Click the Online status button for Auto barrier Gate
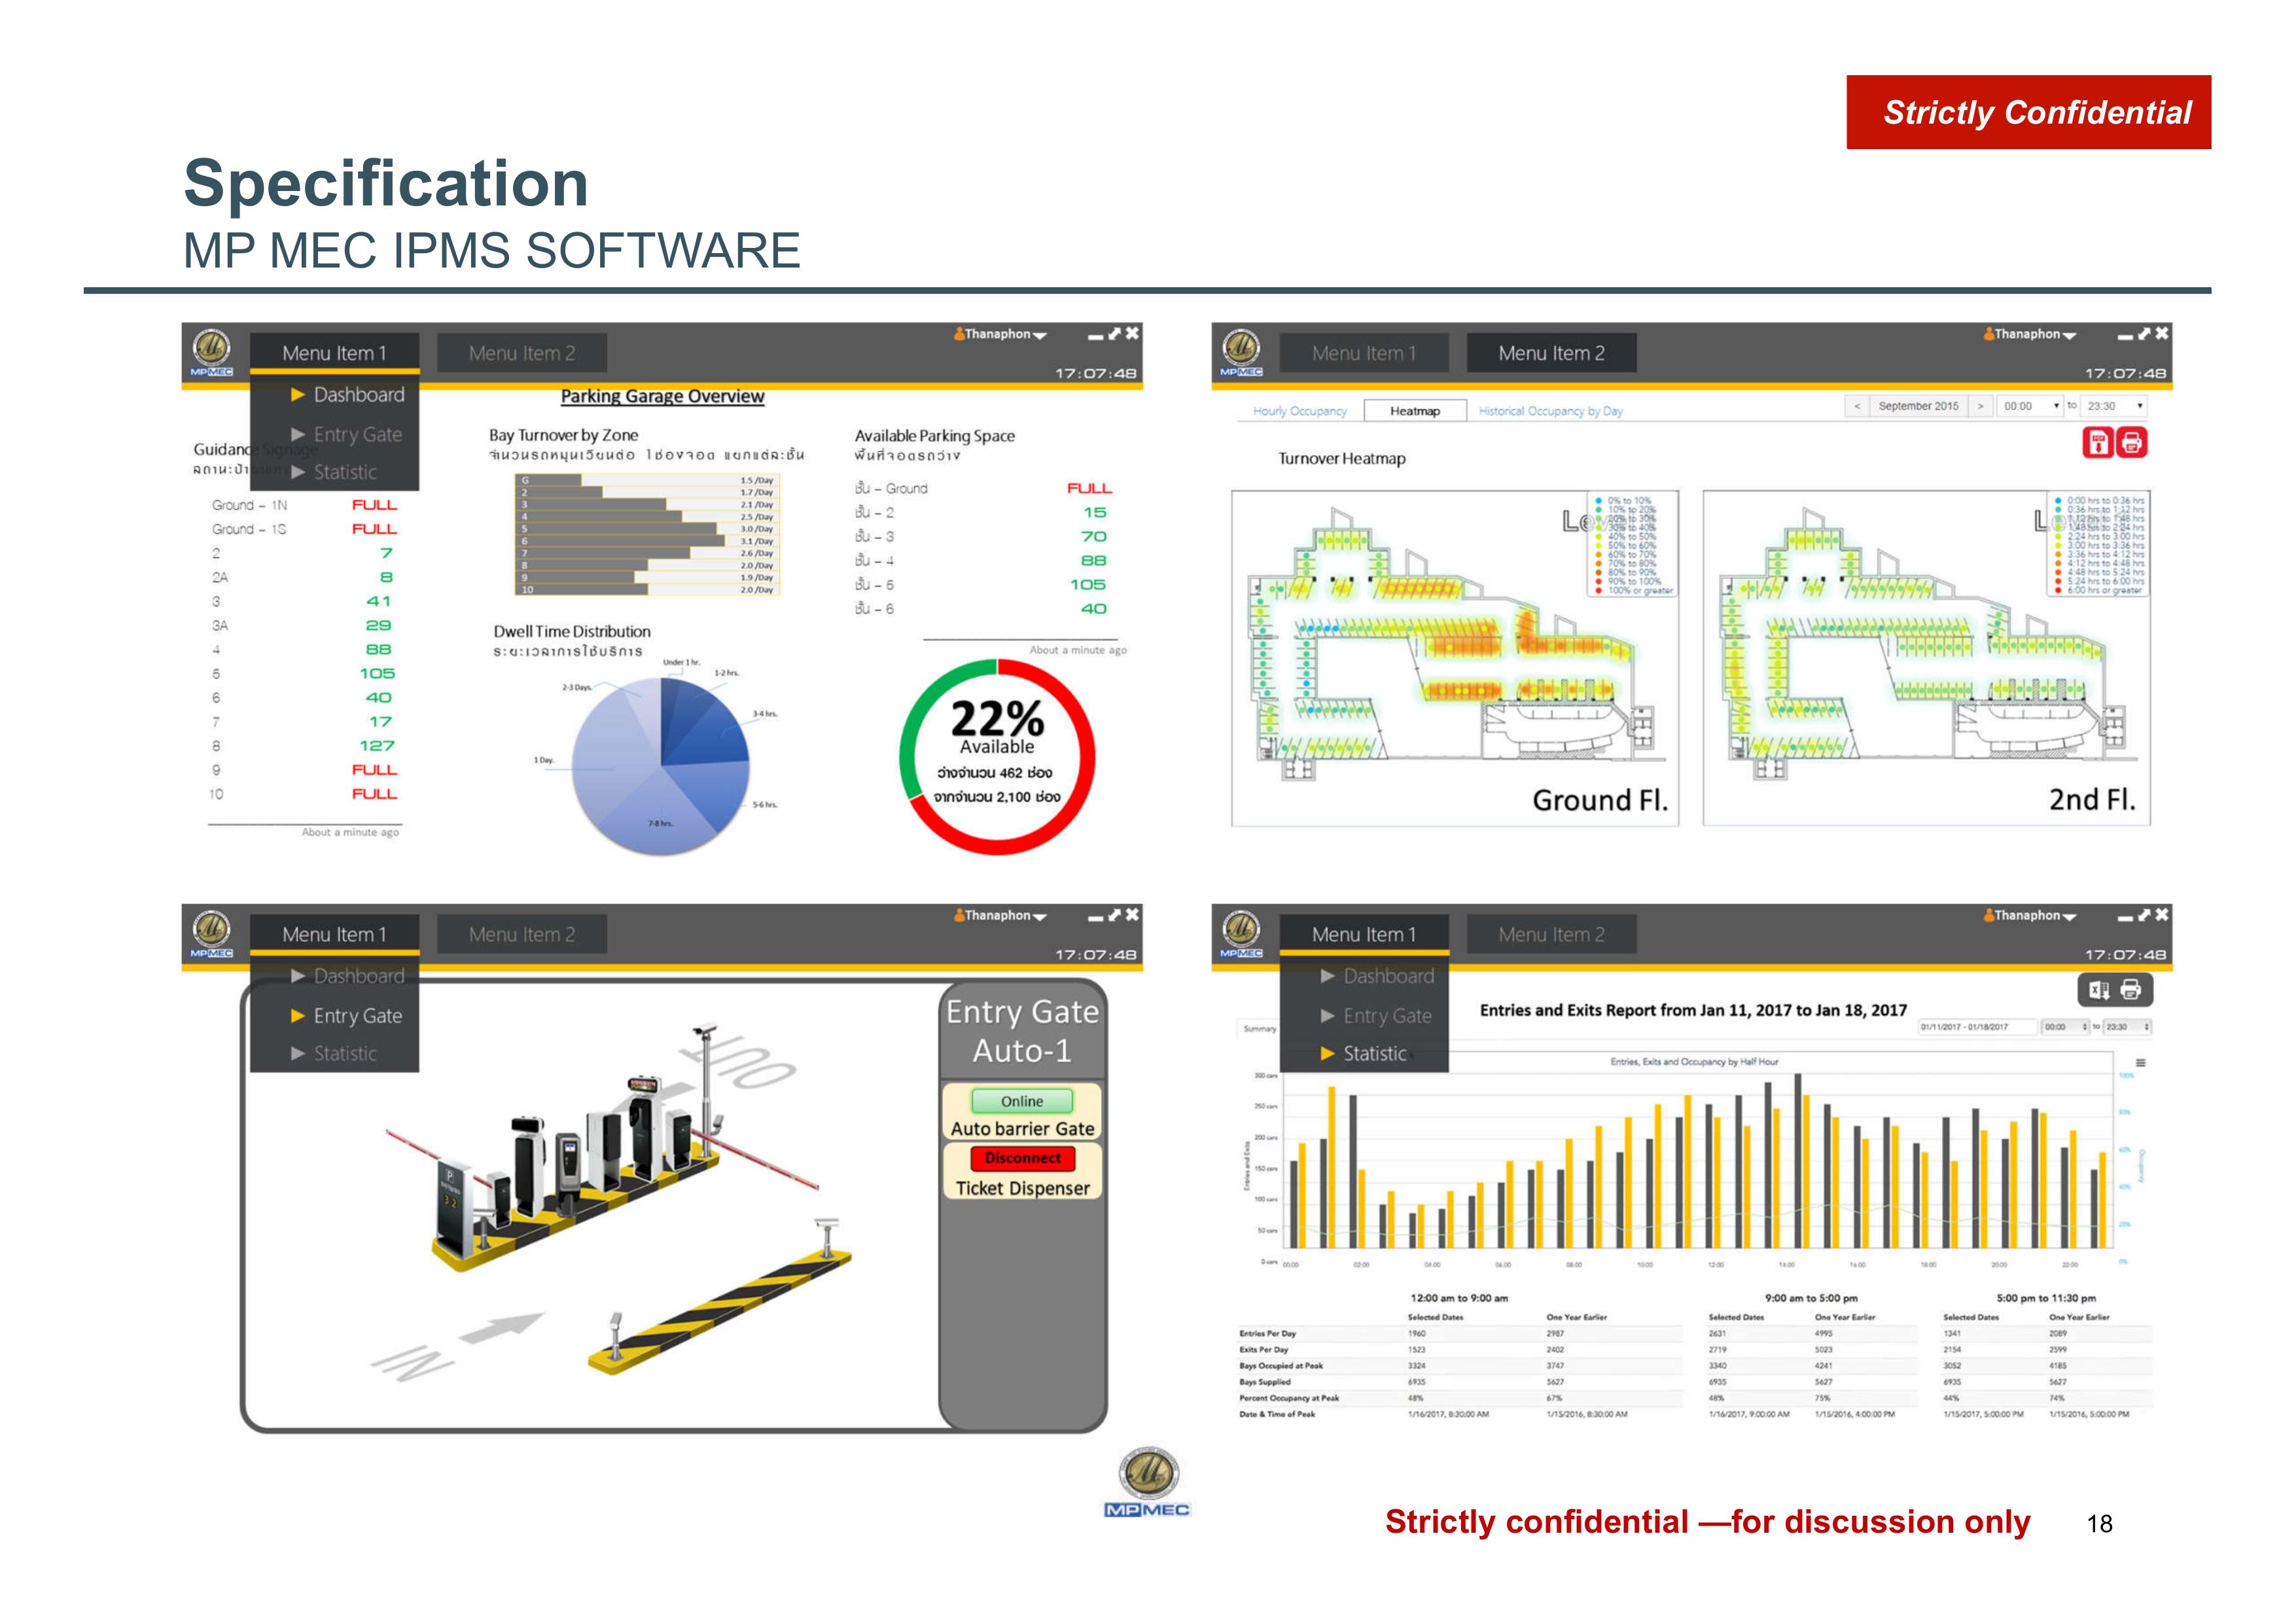Image resolution: width=2296 pixels, height=1623 pixels. 1022,1101
